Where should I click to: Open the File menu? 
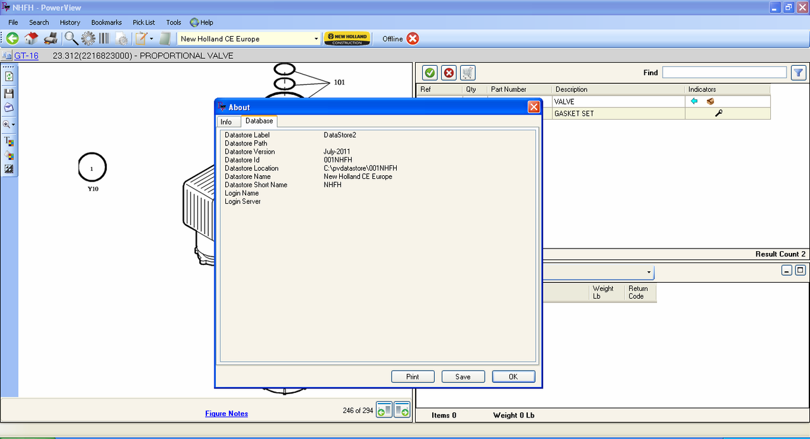coord(13,22)
